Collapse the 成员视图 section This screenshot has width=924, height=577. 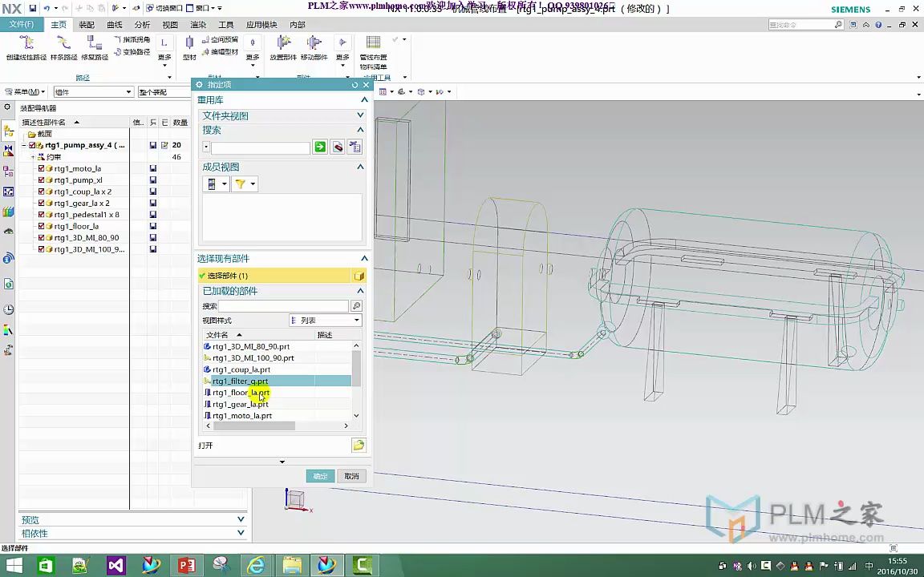click(360, 167)
